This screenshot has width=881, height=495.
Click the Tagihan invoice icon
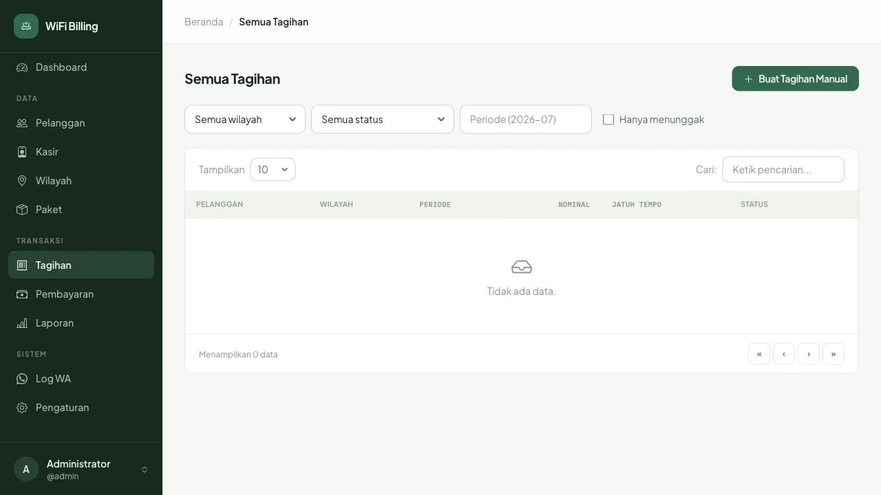pos(22,265)
